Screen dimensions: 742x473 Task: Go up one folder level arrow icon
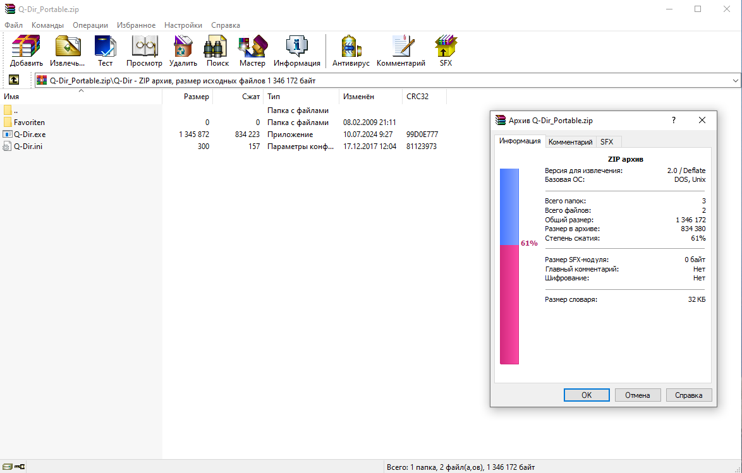(14, 80)
